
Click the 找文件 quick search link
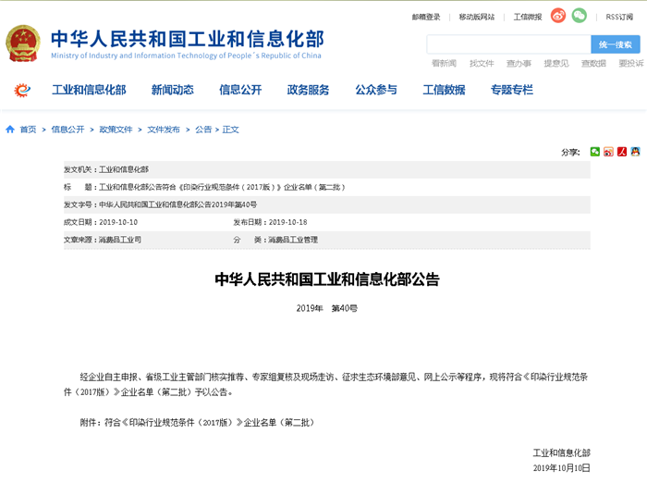click(x=481, y=63)
